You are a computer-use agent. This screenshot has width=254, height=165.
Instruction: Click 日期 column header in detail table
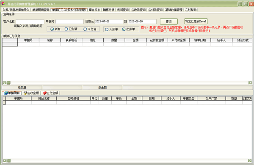point(152,99)
